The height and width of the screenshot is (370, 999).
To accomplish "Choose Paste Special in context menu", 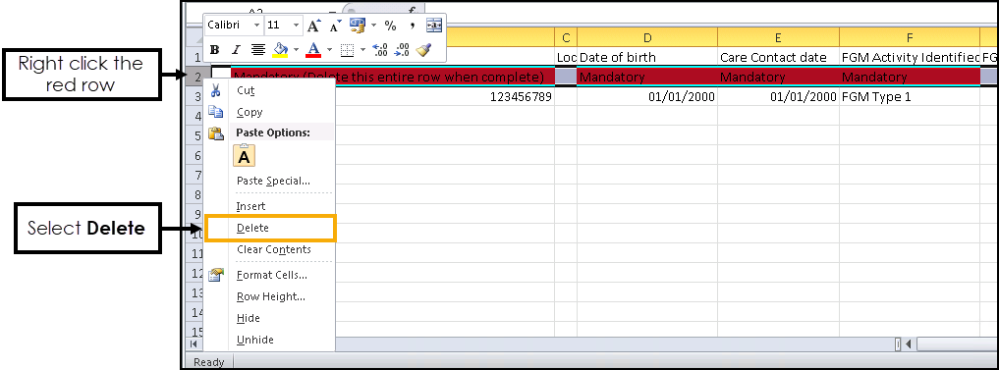I will pyautogui.click(x=273, y=181).
